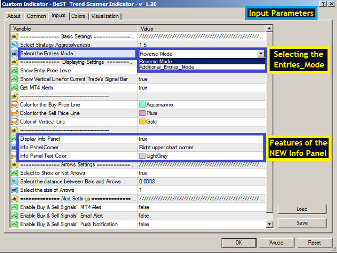This screenshot has height=253, width=337.
Task: Select the Info Panel Corner value field
Action: coord(200,147)
